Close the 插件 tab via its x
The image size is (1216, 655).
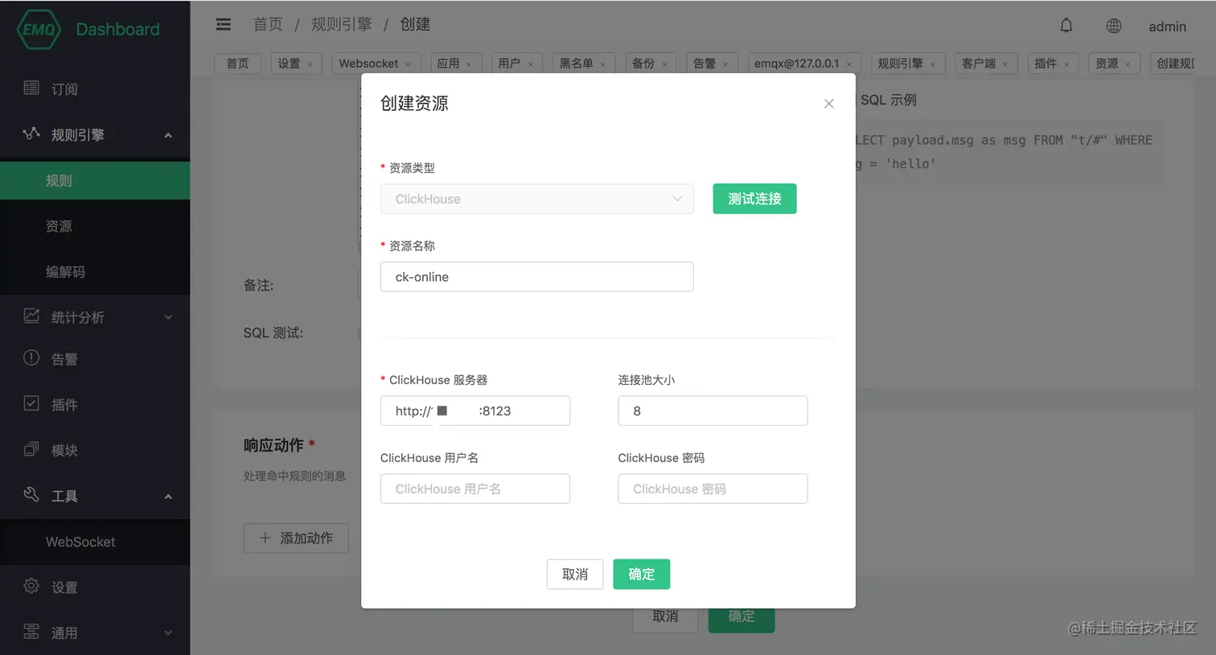1066,64
